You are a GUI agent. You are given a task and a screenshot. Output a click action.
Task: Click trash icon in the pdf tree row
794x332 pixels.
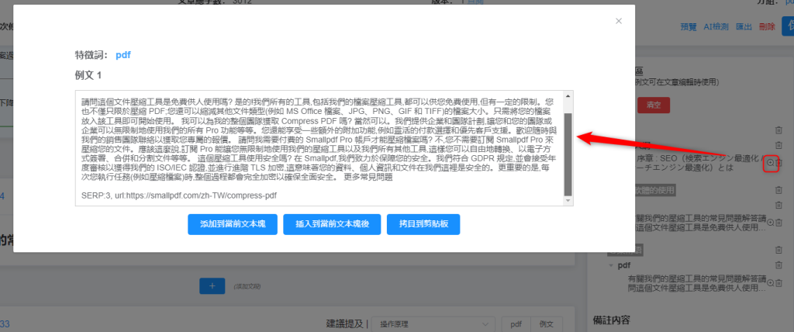click(778, 265)
